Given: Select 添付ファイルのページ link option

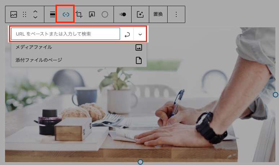Looking at the screenshot, I should coord(79,60).
